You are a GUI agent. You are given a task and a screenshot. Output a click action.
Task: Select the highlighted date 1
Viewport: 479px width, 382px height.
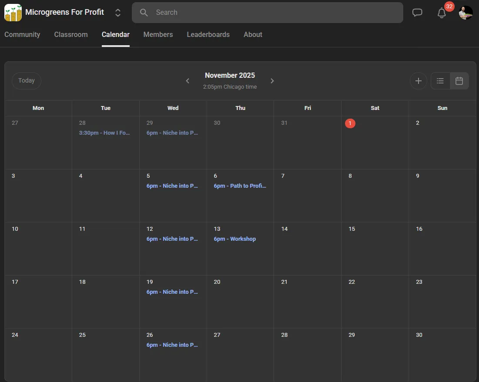click(x=350, y=123)
